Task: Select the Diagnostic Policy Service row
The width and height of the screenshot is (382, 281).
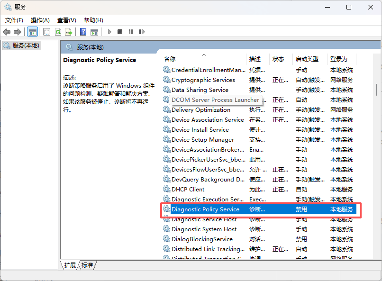Action: [x=259, y=209]
